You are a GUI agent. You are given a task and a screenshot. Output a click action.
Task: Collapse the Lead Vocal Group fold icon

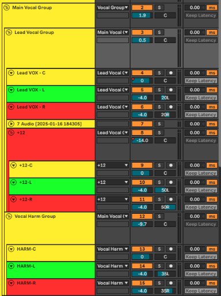click(9, 32)
